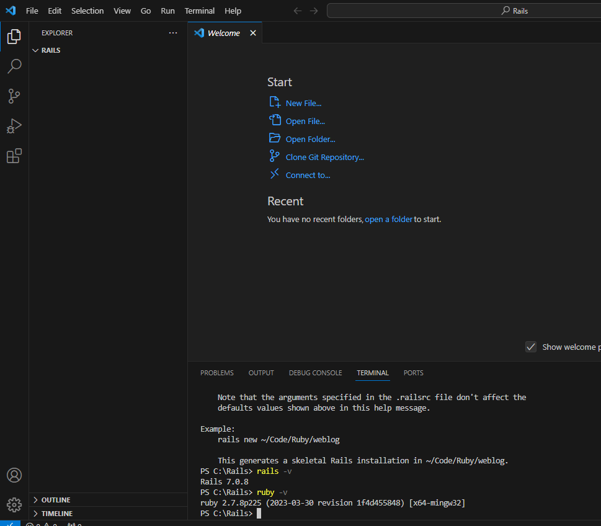Image resolution: width=601 pixels, height=526 pixels.
Task: Click the Clone Git Repository branch icon
Action: [x=274, y=156]
